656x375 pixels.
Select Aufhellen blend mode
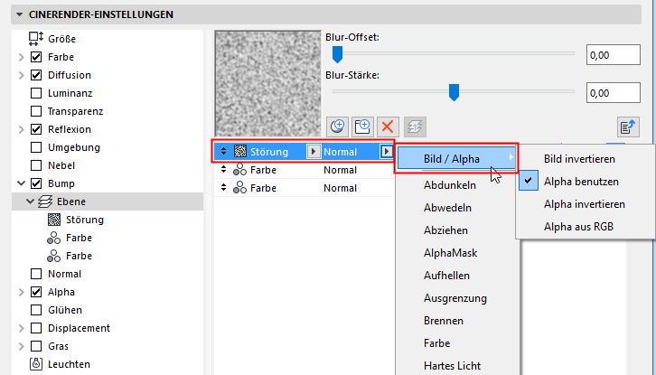pyautogui.click(x=446, y=276)
